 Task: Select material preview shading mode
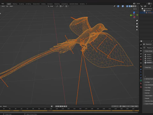point(134,6)
